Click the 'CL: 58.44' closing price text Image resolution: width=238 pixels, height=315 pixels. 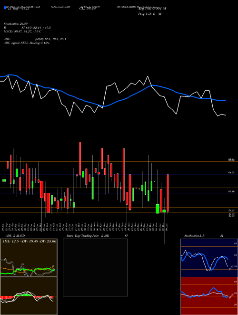click(87, 9)
